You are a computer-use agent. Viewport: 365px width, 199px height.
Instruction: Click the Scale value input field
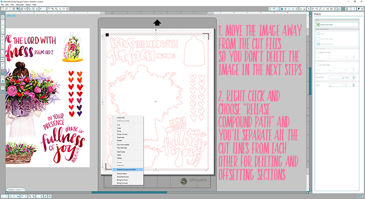pyautogui.click(x=349, y=85)
